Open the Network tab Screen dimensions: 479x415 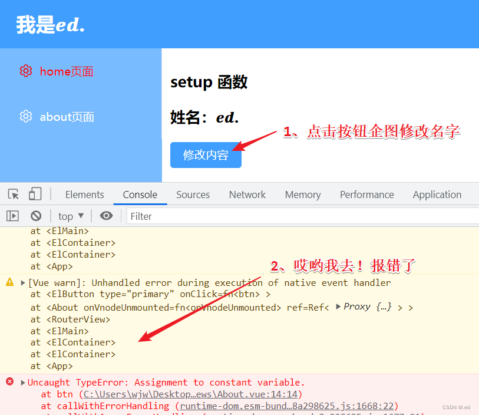coord(247,195)
